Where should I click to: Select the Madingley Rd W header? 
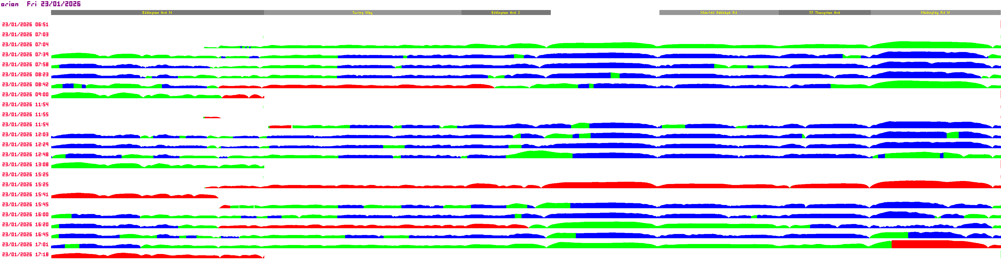[935, 13]
